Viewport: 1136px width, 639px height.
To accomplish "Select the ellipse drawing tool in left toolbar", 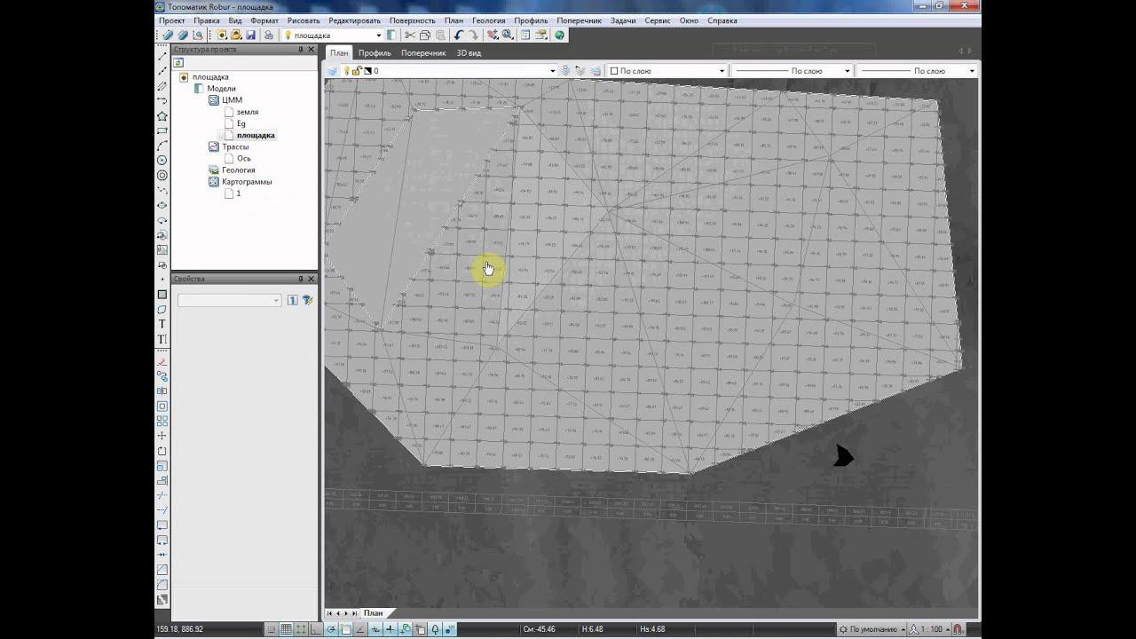I will pos(162,205).
